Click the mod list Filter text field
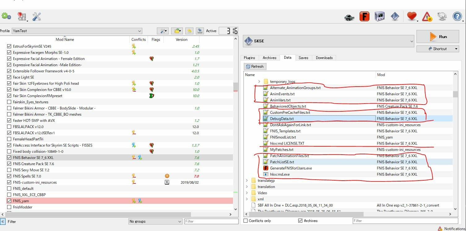This screenshot has width=466, height=231. click(211, 221)
